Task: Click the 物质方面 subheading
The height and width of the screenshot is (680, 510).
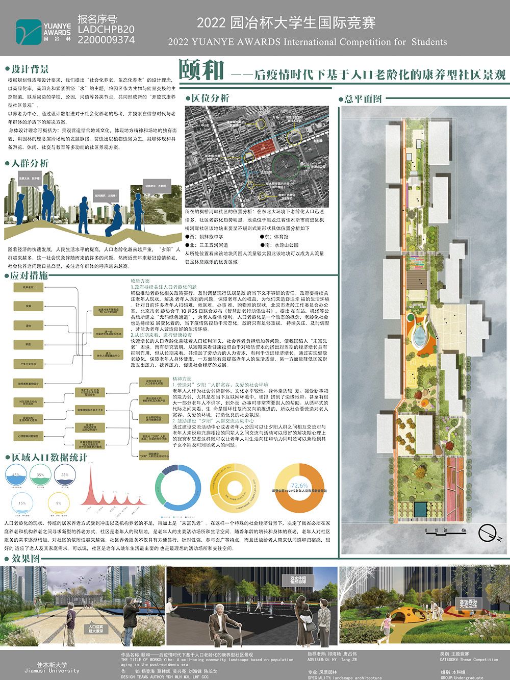Action: pos(140,281)
